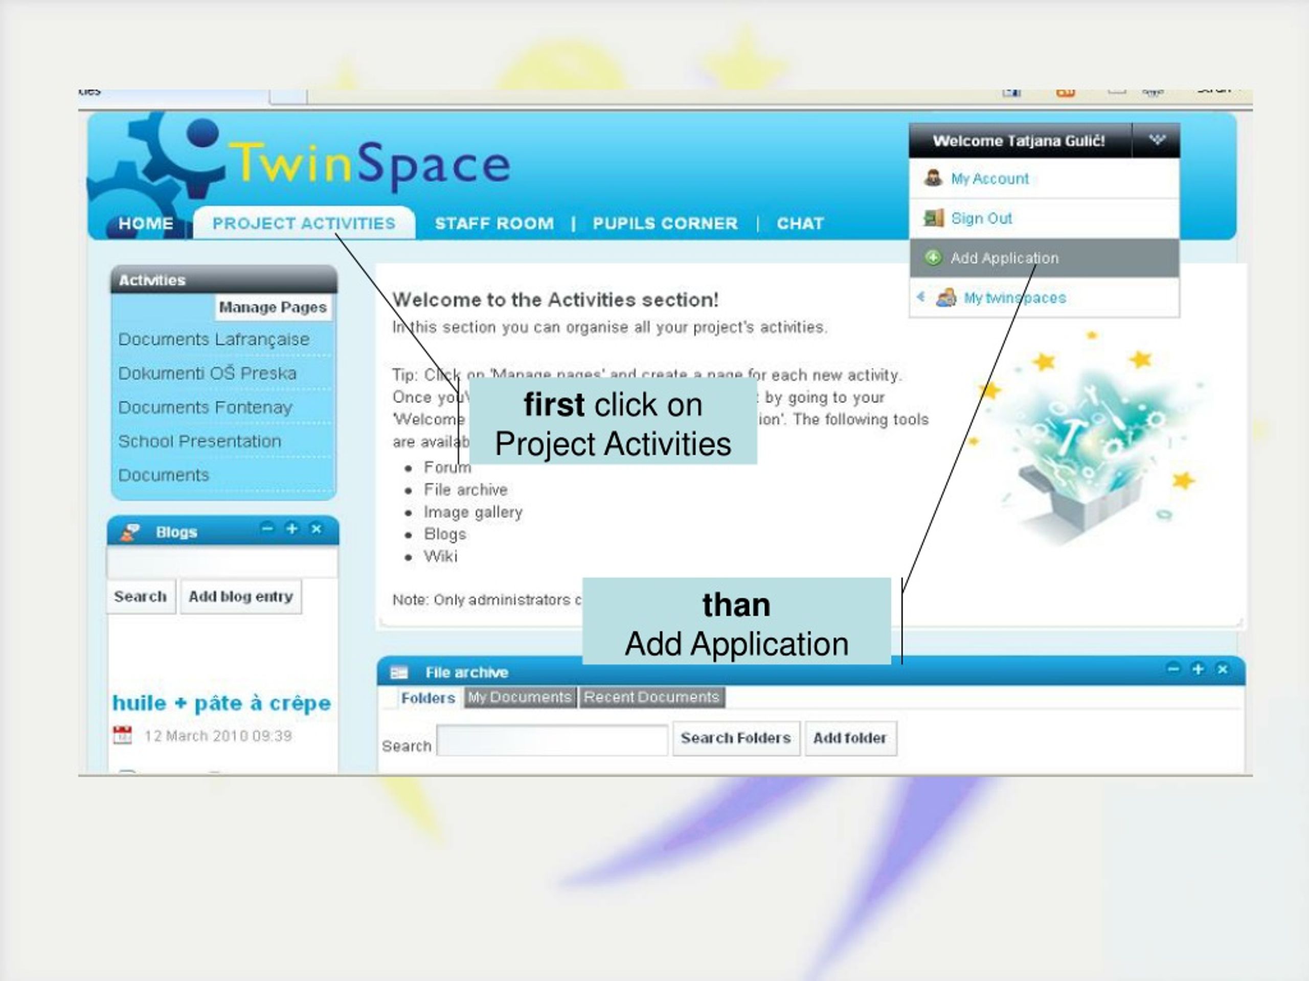The width and height of the screenshot is (1309, 981).
Task: Open Dokumenti OŠ Preska activity page
Action: (x=207, y=373)
